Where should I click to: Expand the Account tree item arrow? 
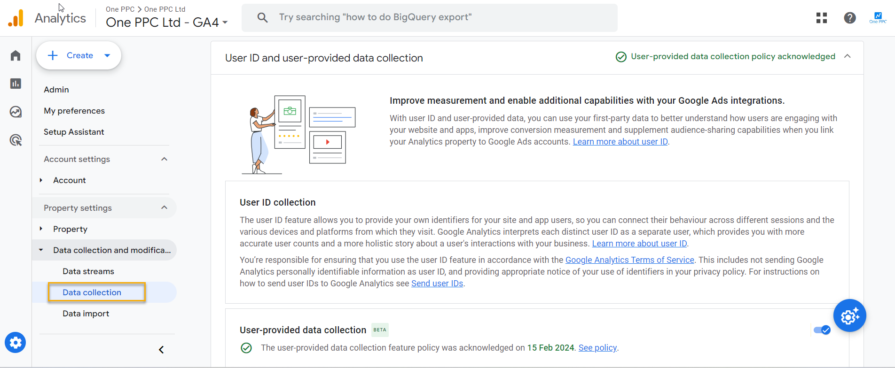point(41,180)
